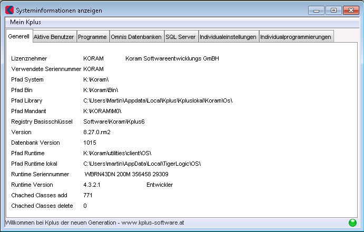Viewport: 364px width, 232px height.
Task: Select the Registry Basisschlüssel value
Action: [114, 122]
